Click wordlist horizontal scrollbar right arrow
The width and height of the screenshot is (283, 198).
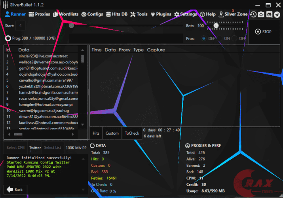(x=73, y=134)
